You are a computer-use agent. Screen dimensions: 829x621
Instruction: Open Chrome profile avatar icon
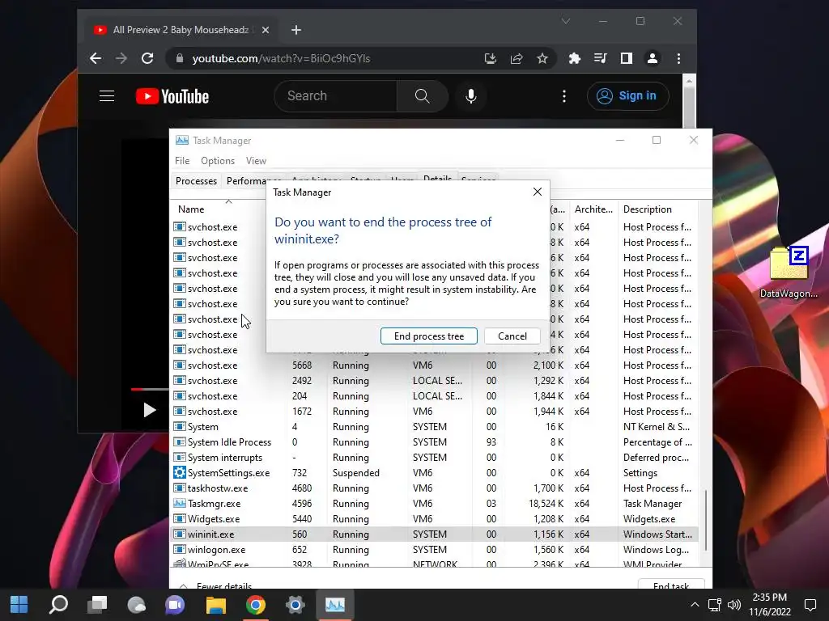coord(653,58)
